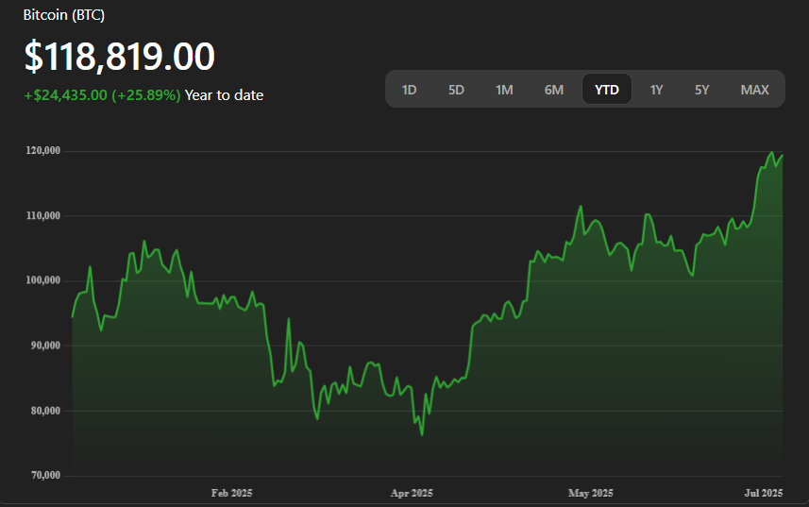Click the May 2025 x-axis label
809x507 pixels.
pos(591,493)
